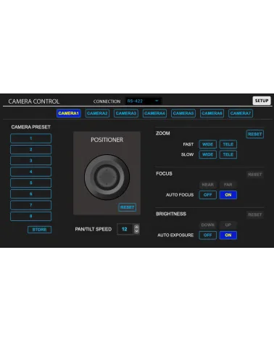Click the CAMERA CONTROL title text
Viewport: 274px width, 342px height.
[x=34, y=101]
